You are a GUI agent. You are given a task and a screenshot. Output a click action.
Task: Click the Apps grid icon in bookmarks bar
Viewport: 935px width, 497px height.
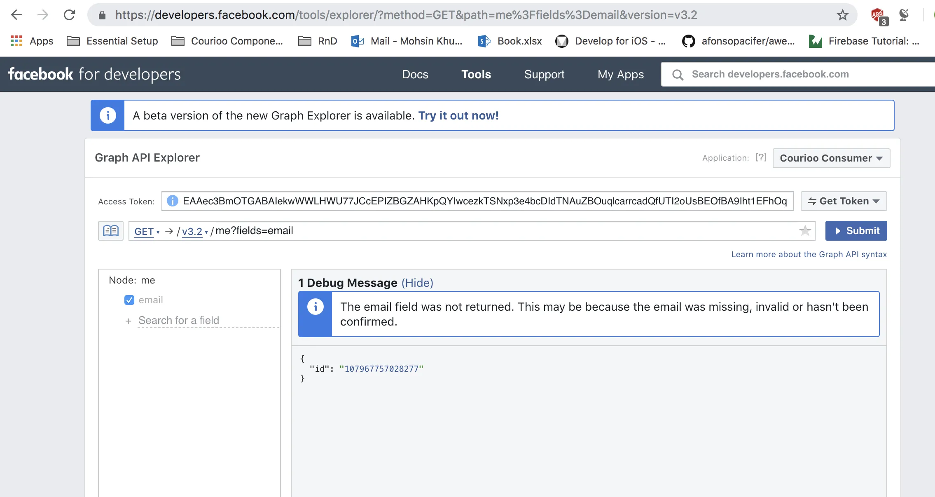tap(16, 41)
